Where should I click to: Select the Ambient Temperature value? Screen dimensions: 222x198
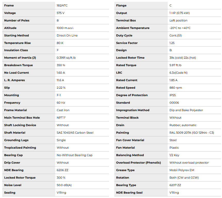180,28
